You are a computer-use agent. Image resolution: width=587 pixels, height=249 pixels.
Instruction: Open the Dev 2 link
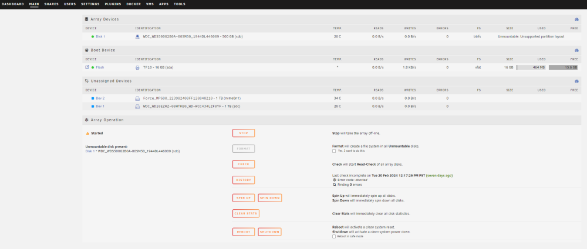(100, 98)
